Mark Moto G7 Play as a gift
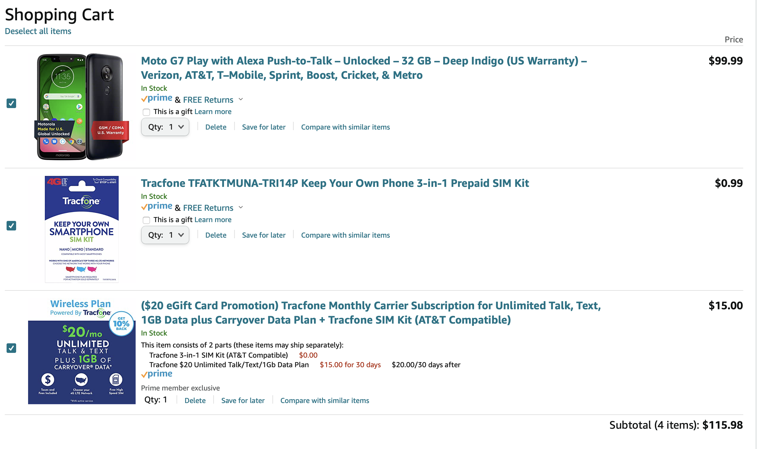The height and width of the screenshot is (449, 757). point(146,112)
